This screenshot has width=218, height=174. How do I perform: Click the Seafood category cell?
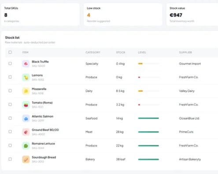pyautogui.click(x=92, y=118)
